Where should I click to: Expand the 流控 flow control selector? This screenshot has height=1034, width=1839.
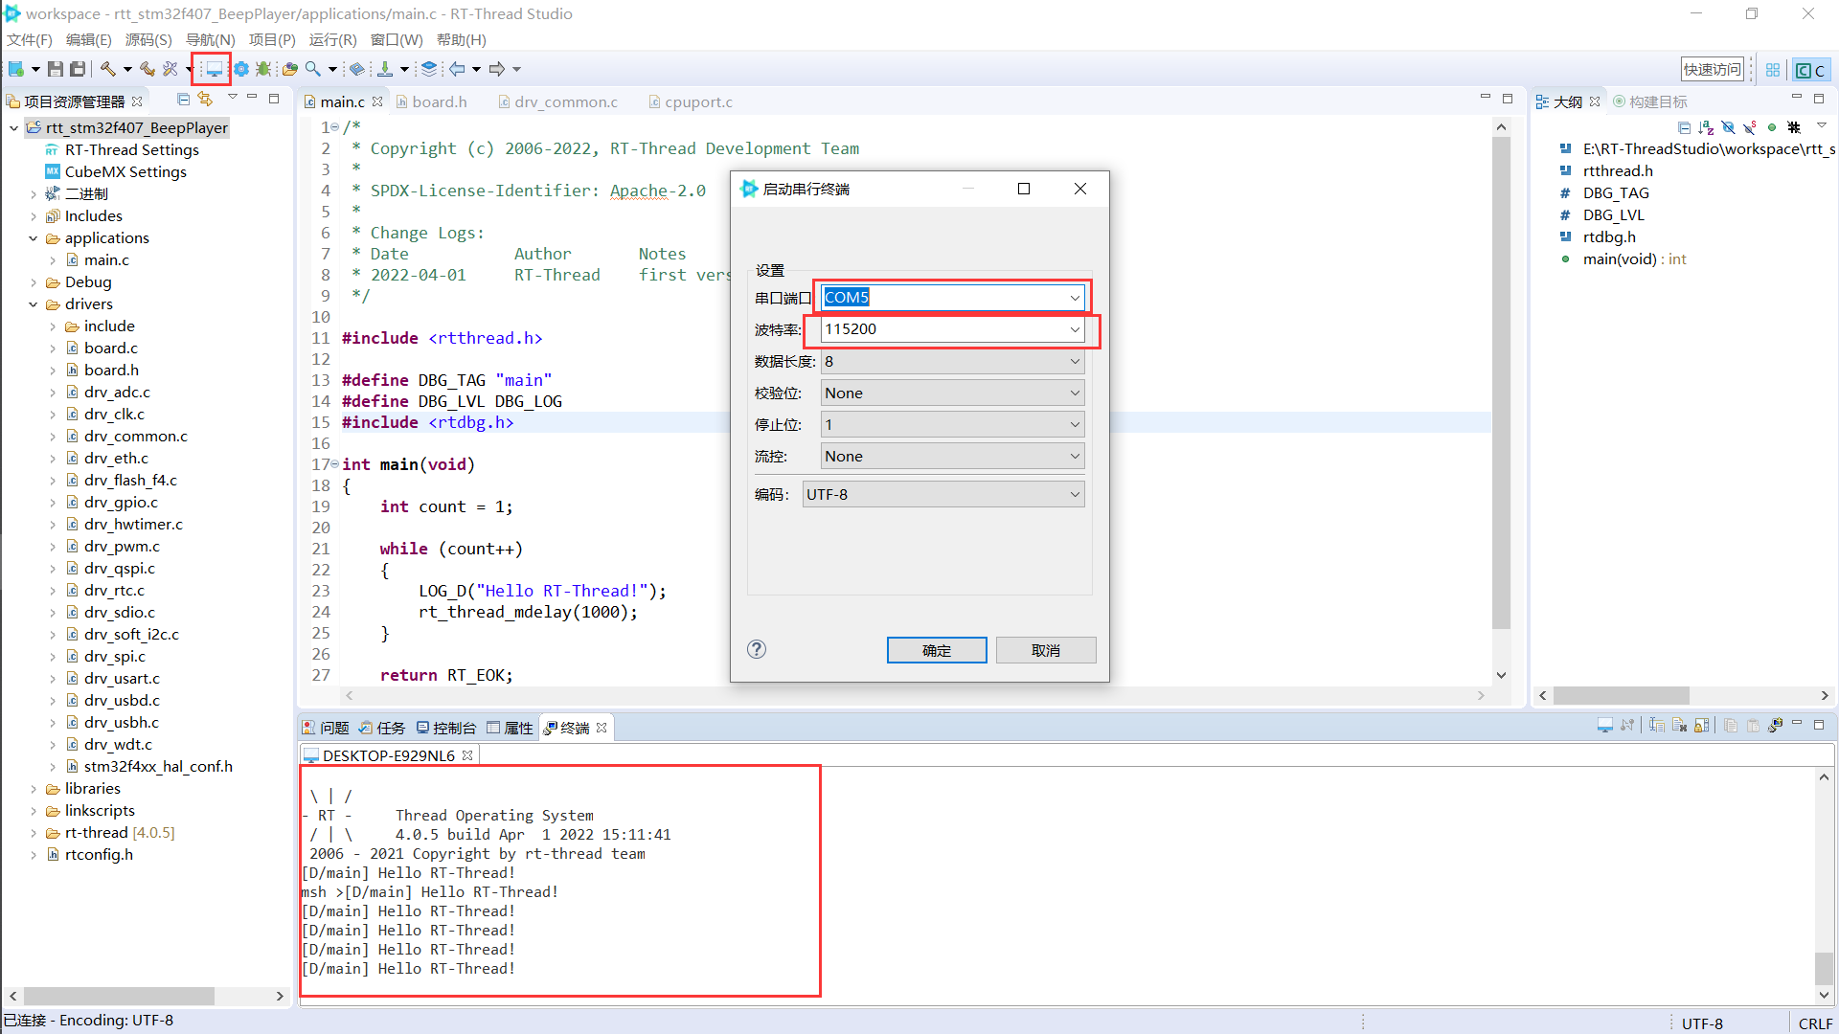(1074, 456)
